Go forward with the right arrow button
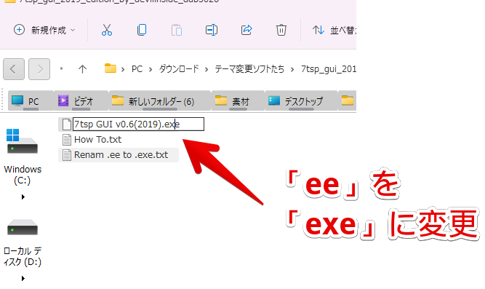The height and width of the screenshot is (289, 485). 39,69
